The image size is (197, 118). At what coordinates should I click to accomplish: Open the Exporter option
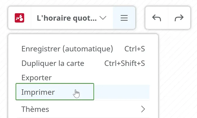(x=83, y=78)
